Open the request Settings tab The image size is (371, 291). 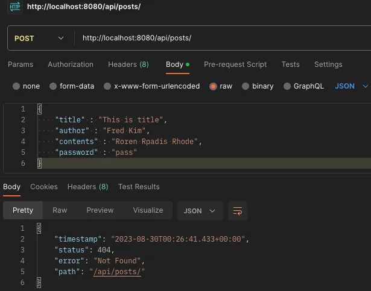click(328, 64)
